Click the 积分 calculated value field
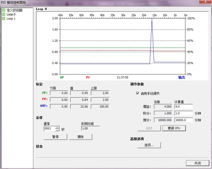The width and height of the screenshot is (212, 169). click(x=183, y=113)
